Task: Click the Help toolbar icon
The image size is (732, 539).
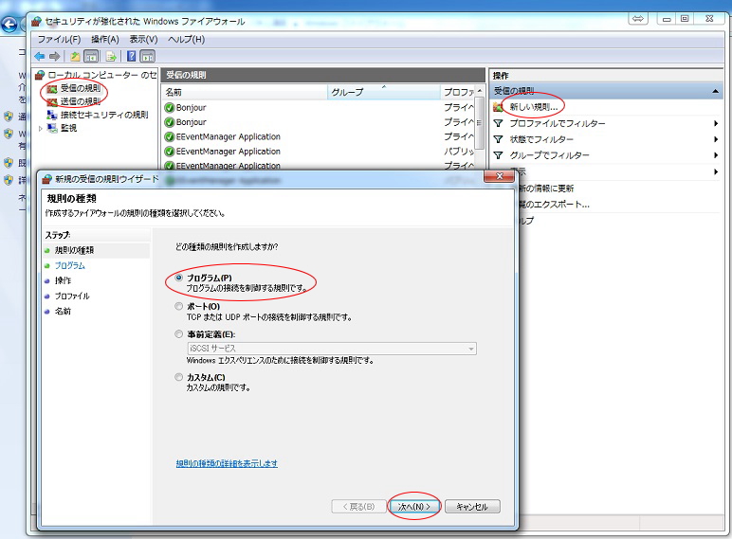Action: [x=132, y=57]
